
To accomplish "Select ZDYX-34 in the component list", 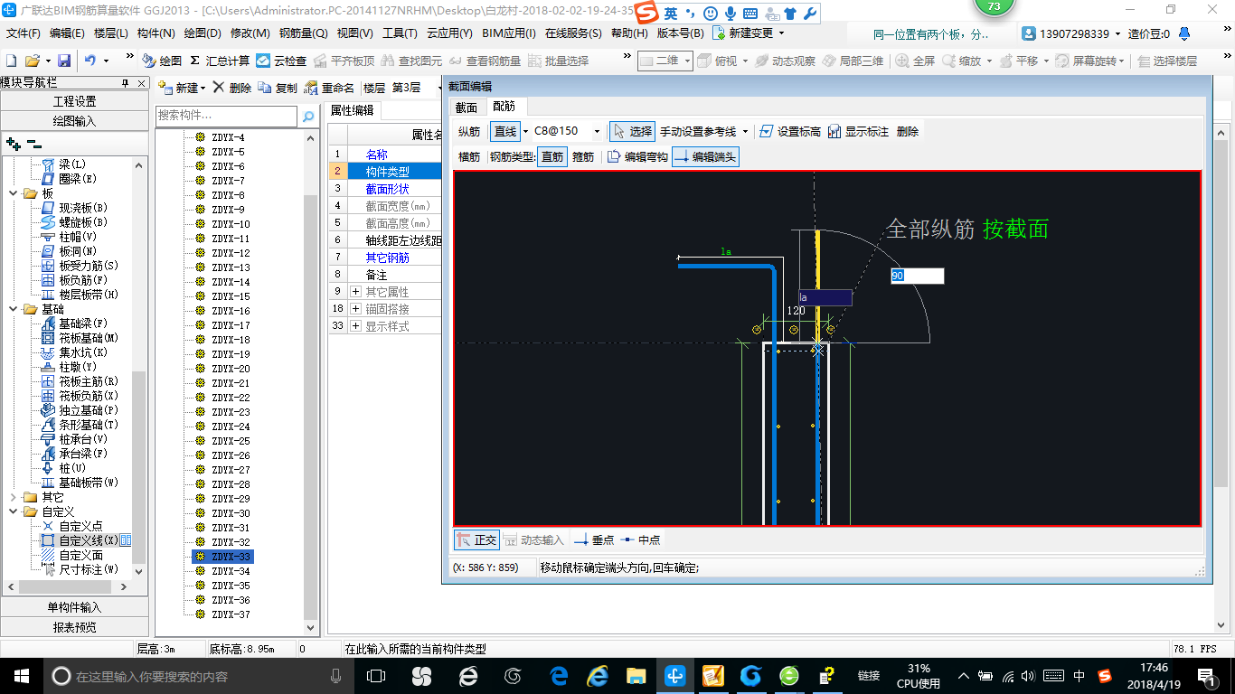I will point(231,571).
